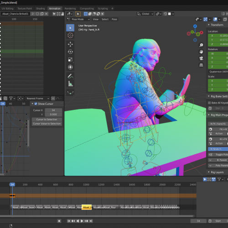This screenshot has height=228, width=228.
Task: Click the zoom magnifier viewport icon
Action: pyautogui.click(x=201, y=45)
